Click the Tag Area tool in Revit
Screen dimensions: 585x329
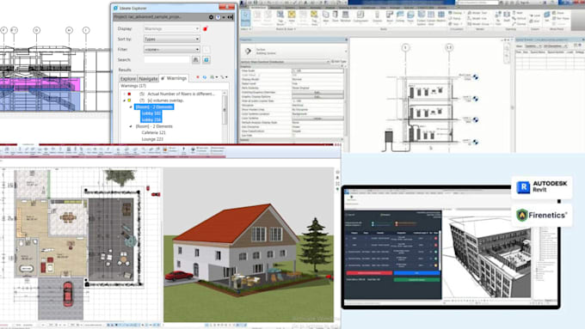314,17
